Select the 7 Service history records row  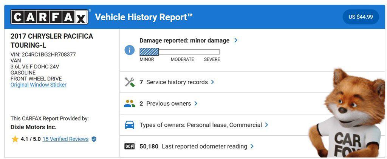(176, 82)
